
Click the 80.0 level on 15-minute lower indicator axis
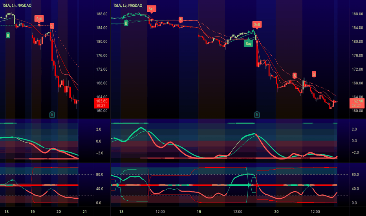[355, 174]
